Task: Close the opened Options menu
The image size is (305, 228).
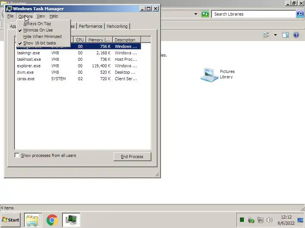Action: click(26, 16)
